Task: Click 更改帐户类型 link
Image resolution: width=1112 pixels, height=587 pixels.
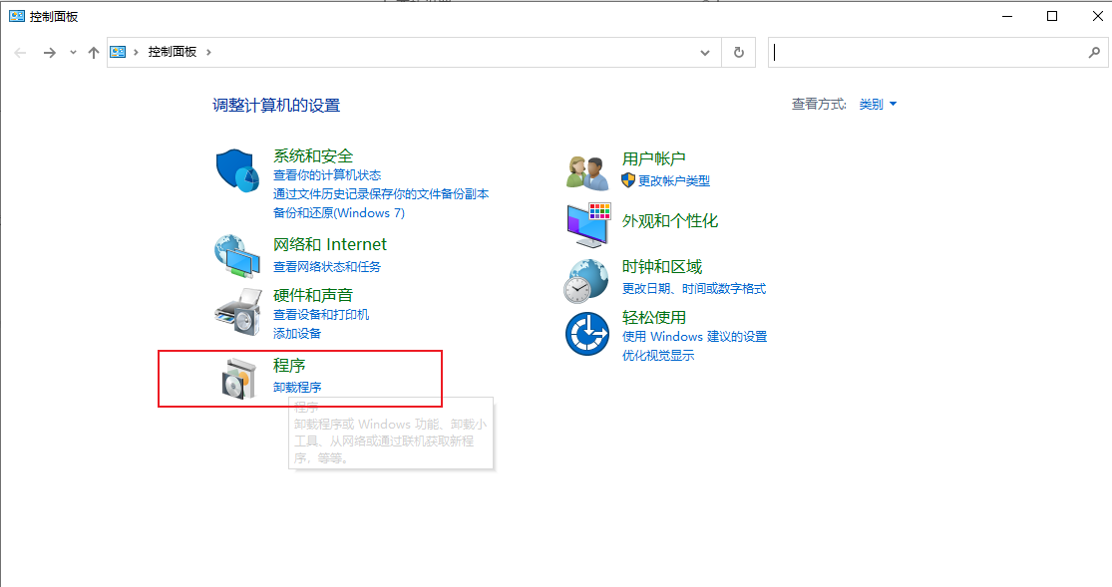Action: click(674, 180)
